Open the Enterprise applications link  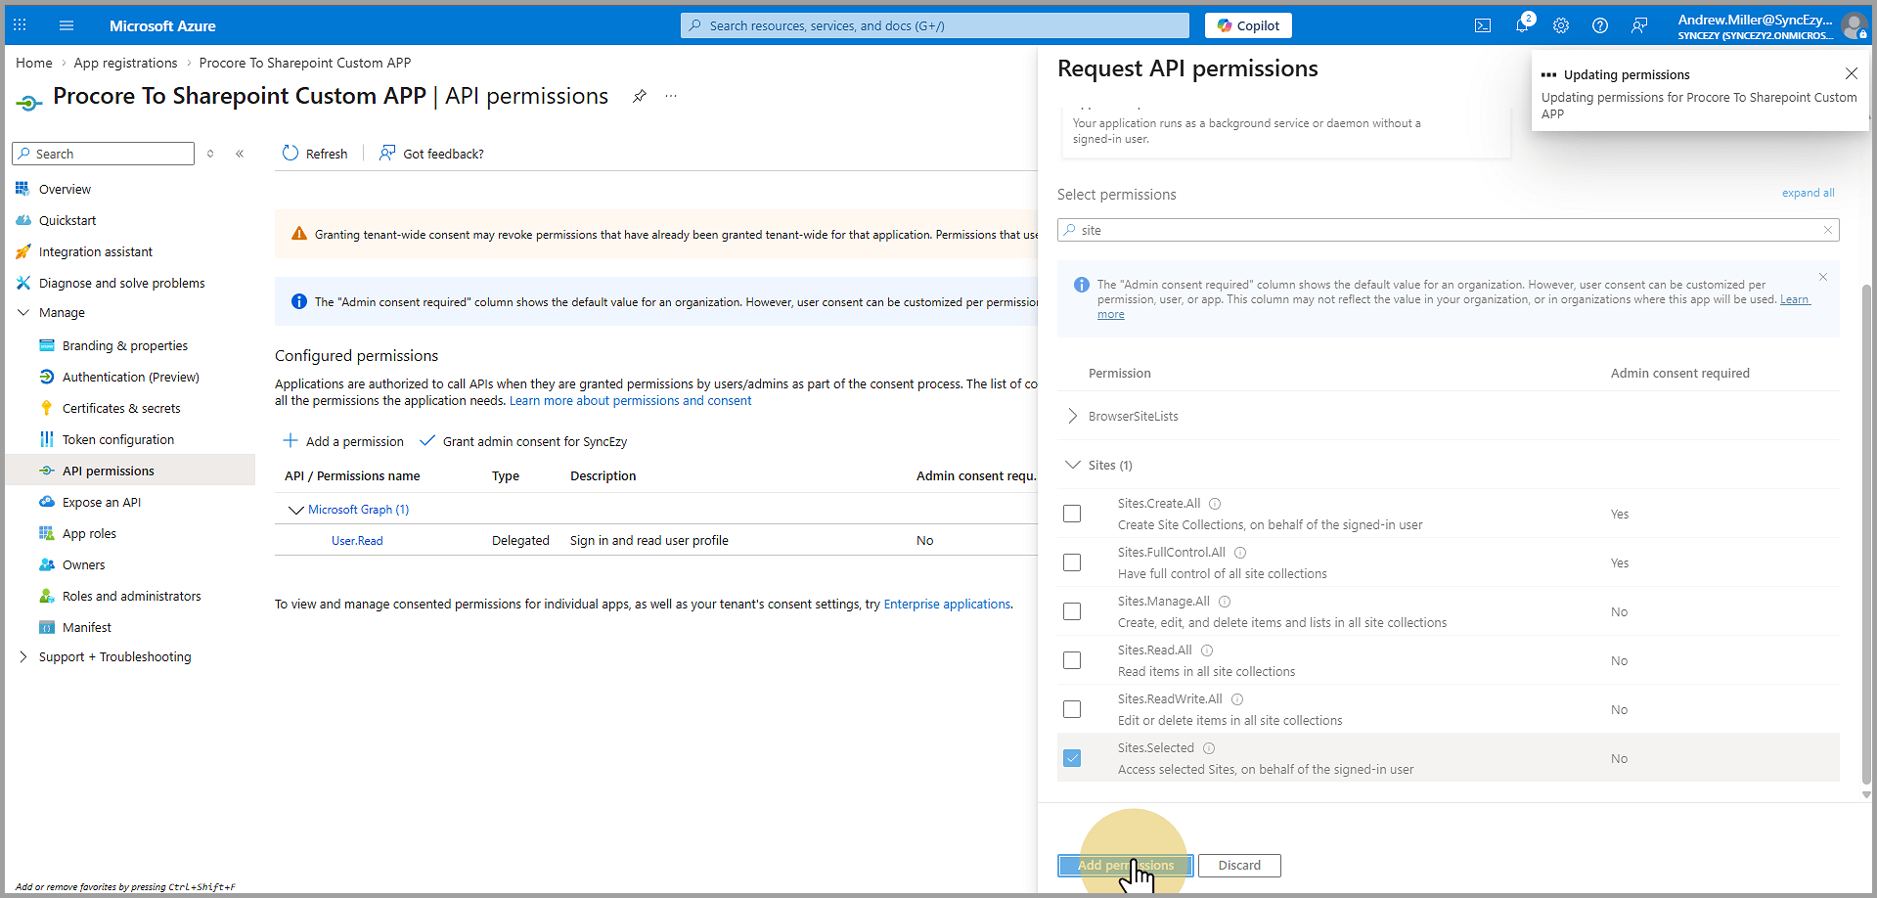coord(947,605)
